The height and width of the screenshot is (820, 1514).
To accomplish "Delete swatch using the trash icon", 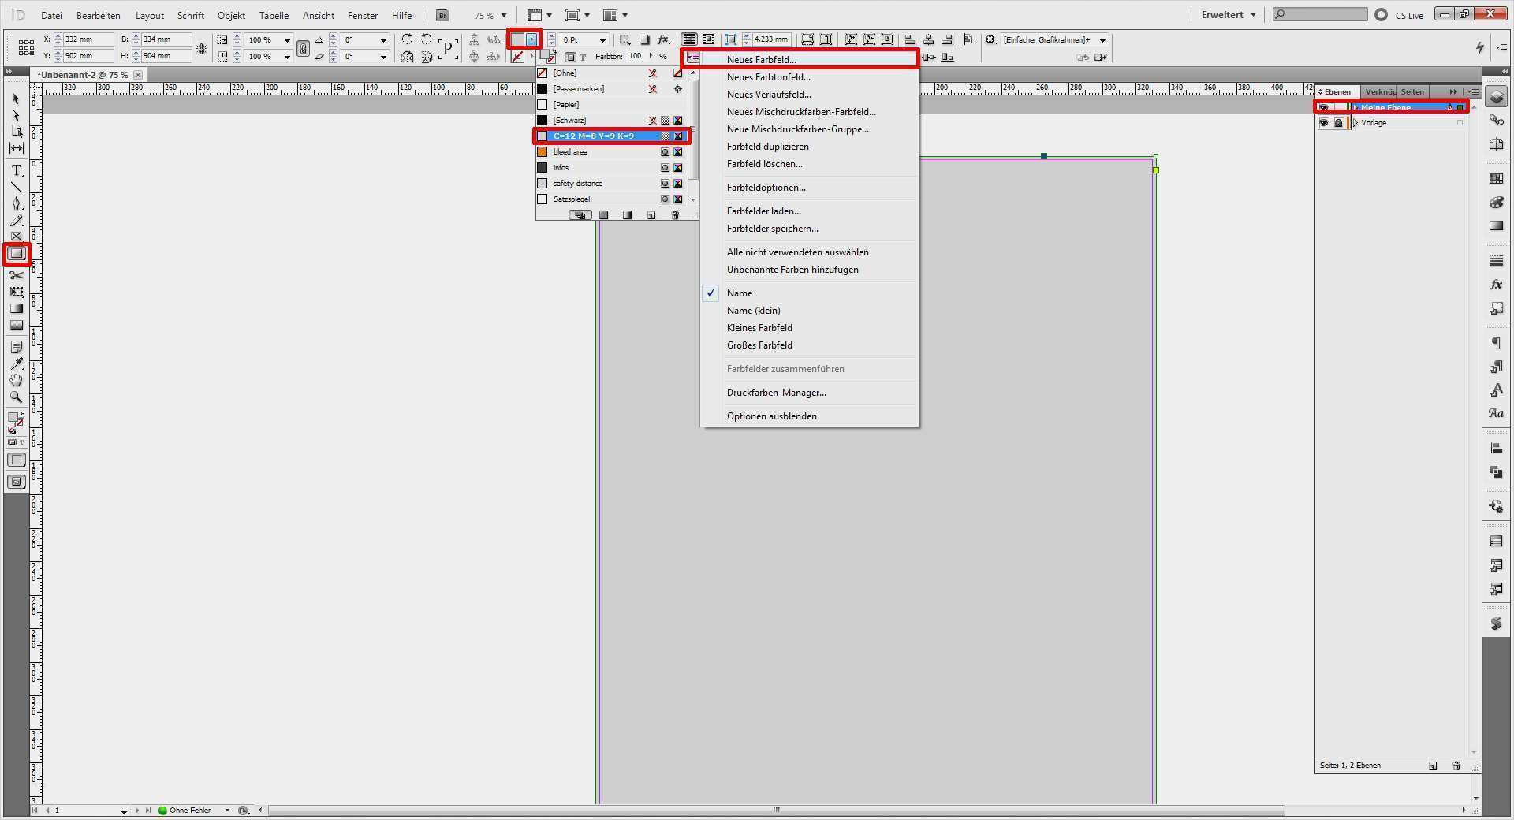I will [x=676, y=214].
